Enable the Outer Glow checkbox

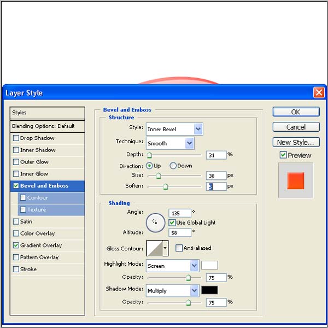[16, 162]
